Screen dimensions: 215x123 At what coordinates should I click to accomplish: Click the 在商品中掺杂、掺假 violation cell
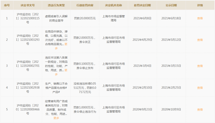[x=56, y=40]
